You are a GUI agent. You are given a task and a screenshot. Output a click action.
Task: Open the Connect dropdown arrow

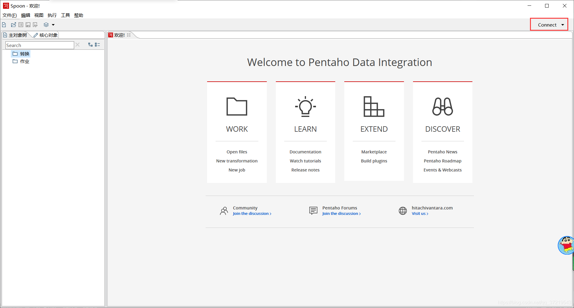(563, 25)
